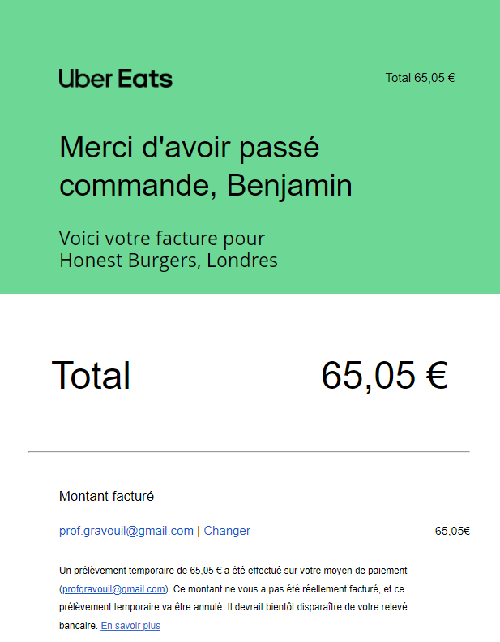Image resolution: width=500 pixels, height=642 pixels.
Task: Click the bold "Eats" word in logo
Action: click(x=146, y=79)
